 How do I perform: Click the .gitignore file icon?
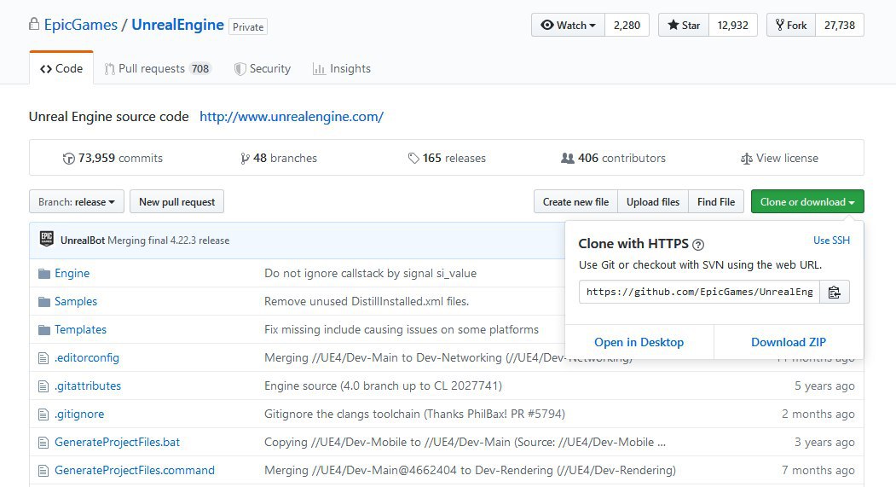43,415
